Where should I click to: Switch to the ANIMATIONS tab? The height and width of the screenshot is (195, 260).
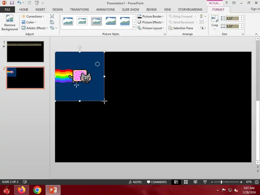105,9
